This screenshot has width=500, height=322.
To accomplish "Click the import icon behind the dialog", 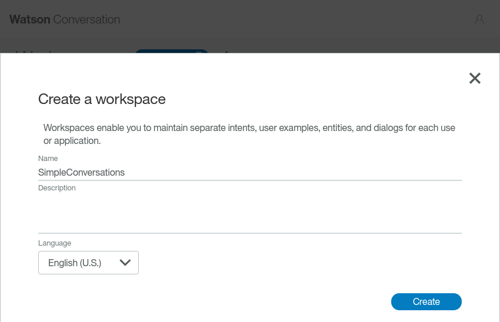I will (226, 51).
